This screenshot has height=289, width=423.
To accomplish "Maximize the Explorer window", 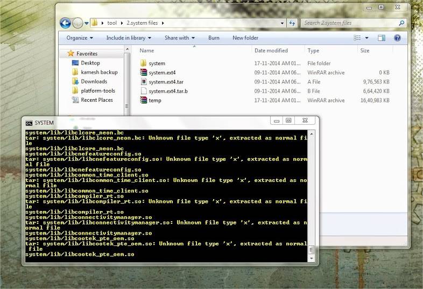I will (381, 8).
